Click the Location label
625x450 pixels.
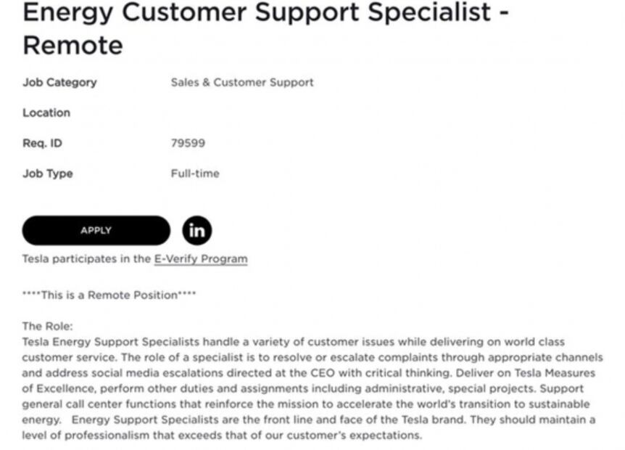click(x=46, y=112)
